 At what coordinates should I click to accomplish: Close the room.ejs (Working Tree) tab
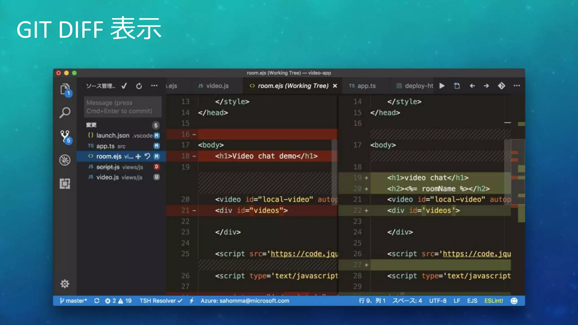coord(335,86)
